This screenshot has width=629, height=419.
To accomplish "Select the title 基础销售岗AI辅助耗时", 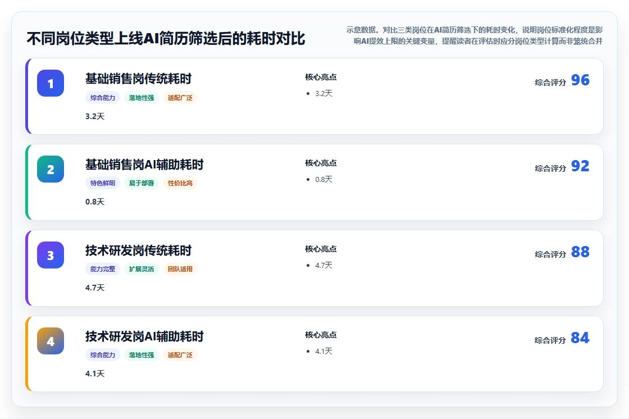I will coord(144,165).
